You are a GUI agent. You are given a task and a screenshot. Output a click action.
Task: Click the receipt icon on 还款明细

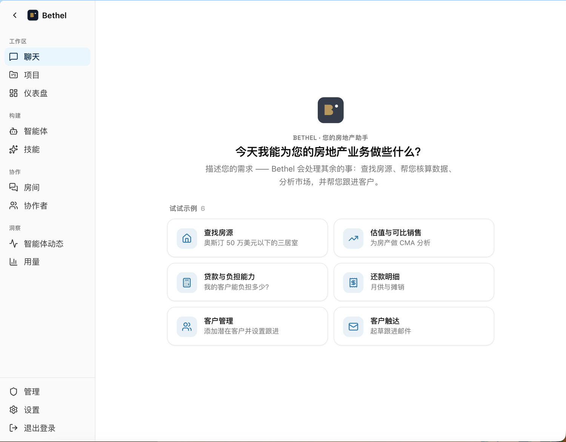(x=353, y=282)
